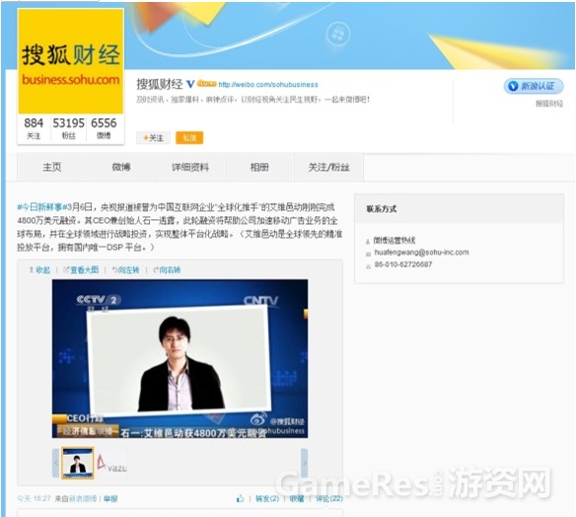This screenshot has height=517, width=576.
Task: Rotate image right with 向右转
Action: pos(167,270)
